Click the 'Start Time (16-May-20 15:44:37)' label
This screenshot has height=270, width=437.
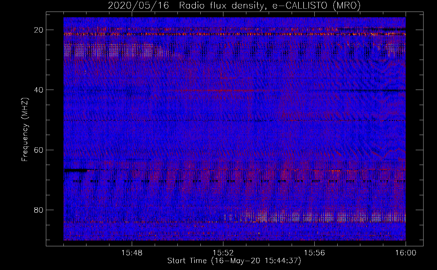tap(234, 261)
